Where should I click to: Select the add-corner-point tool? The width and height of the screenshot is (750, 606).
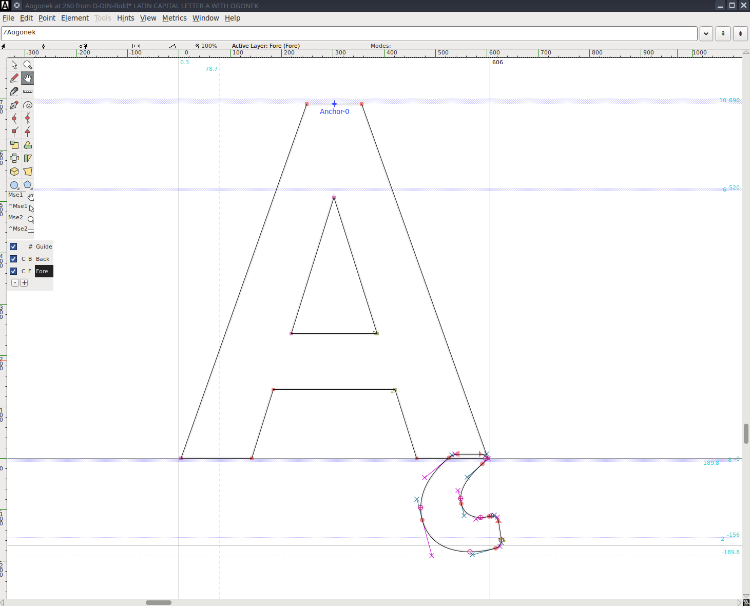[x=14, y=131]
